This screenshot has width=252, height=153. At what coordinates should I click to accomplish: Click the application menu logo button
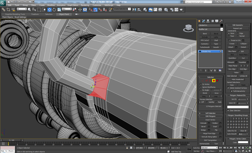coord(3,3)
